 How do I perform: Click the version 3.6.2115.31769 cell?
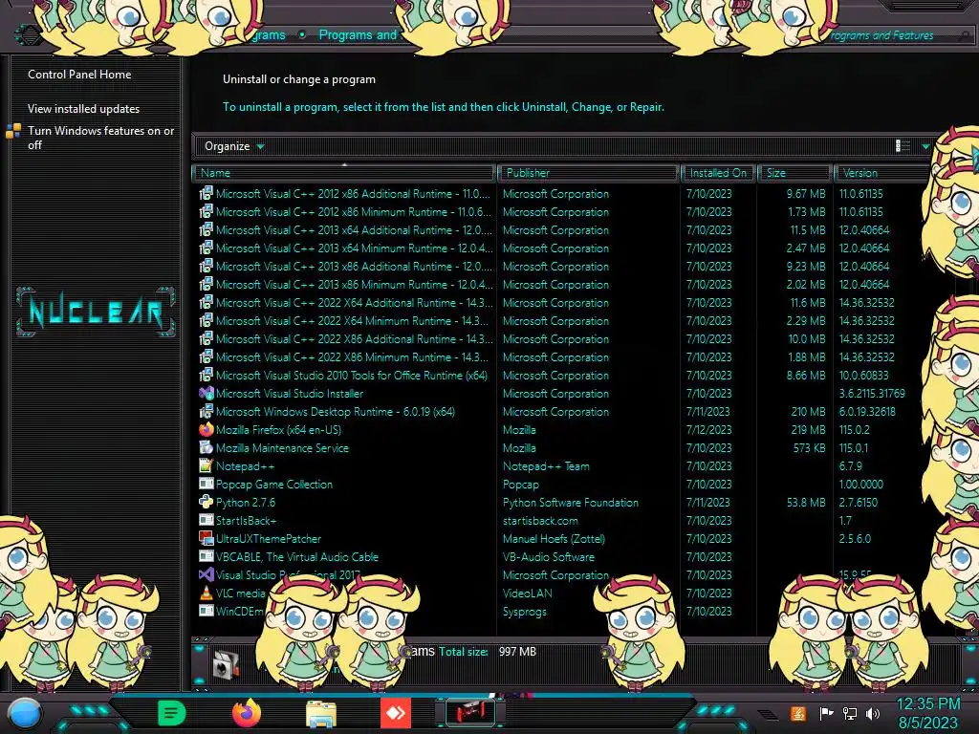point(872,393)
